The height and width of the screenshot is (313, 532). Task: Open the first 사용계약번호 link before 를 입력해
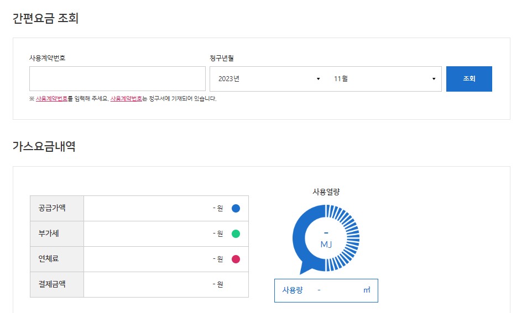click(51, 99)
